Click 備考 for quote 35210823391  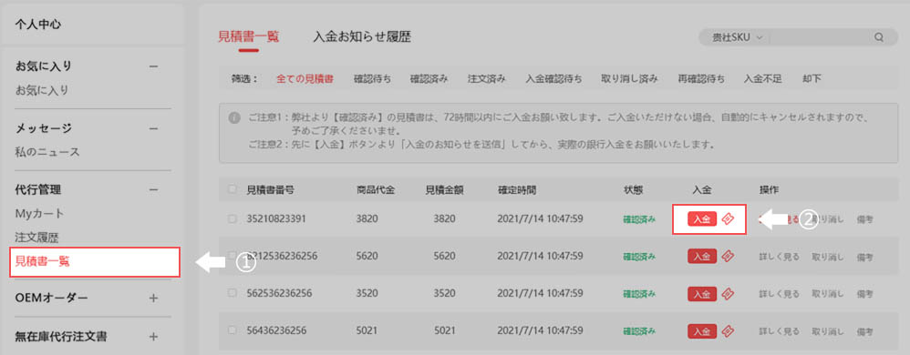(x=864, y=218)
